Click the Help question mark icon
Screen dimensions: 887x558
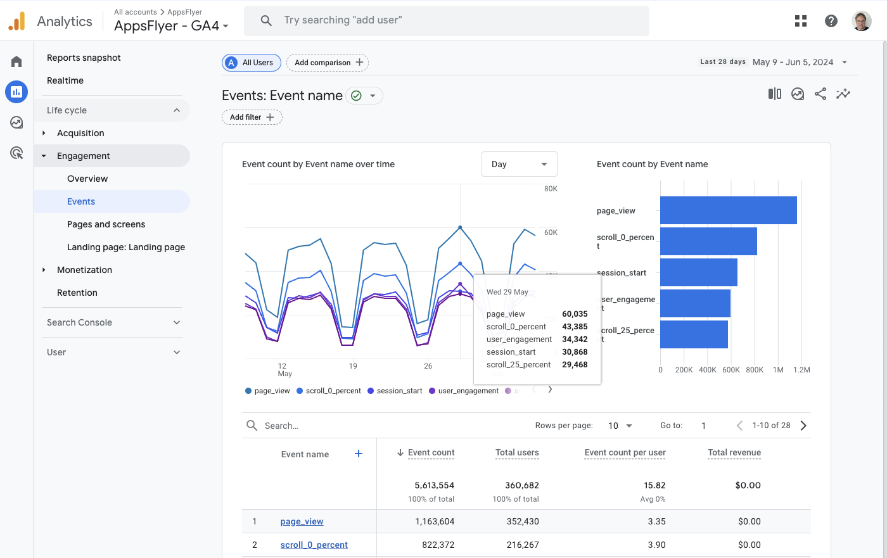[831, 21]
